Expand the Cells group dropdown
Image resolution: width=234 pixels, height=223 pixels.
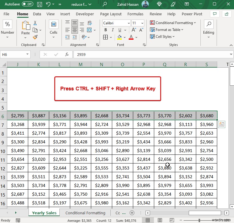pos(53,37)
